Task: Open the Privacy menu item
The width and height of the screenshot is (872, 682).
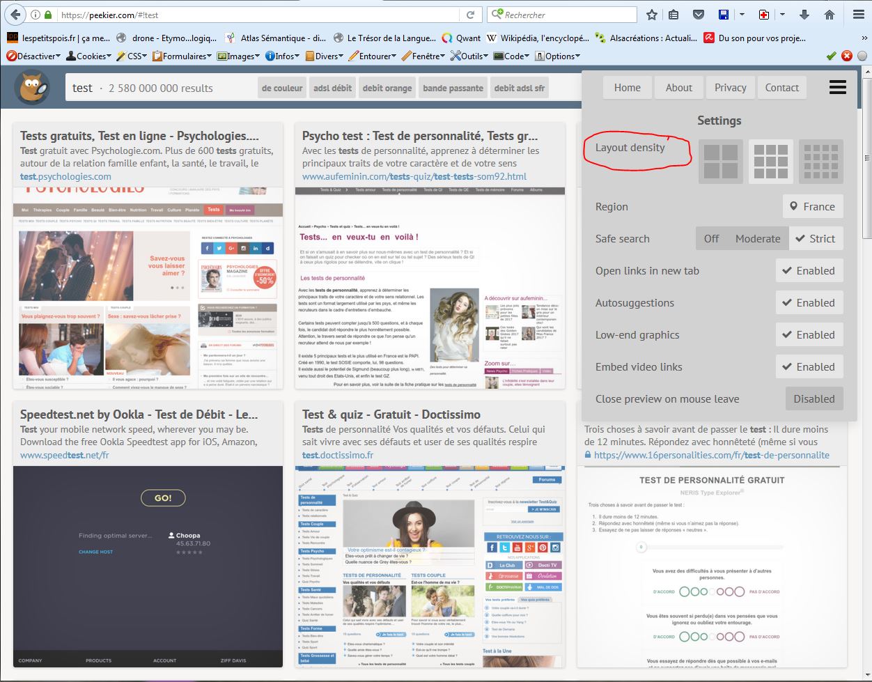Action: [x=730, y=88]
